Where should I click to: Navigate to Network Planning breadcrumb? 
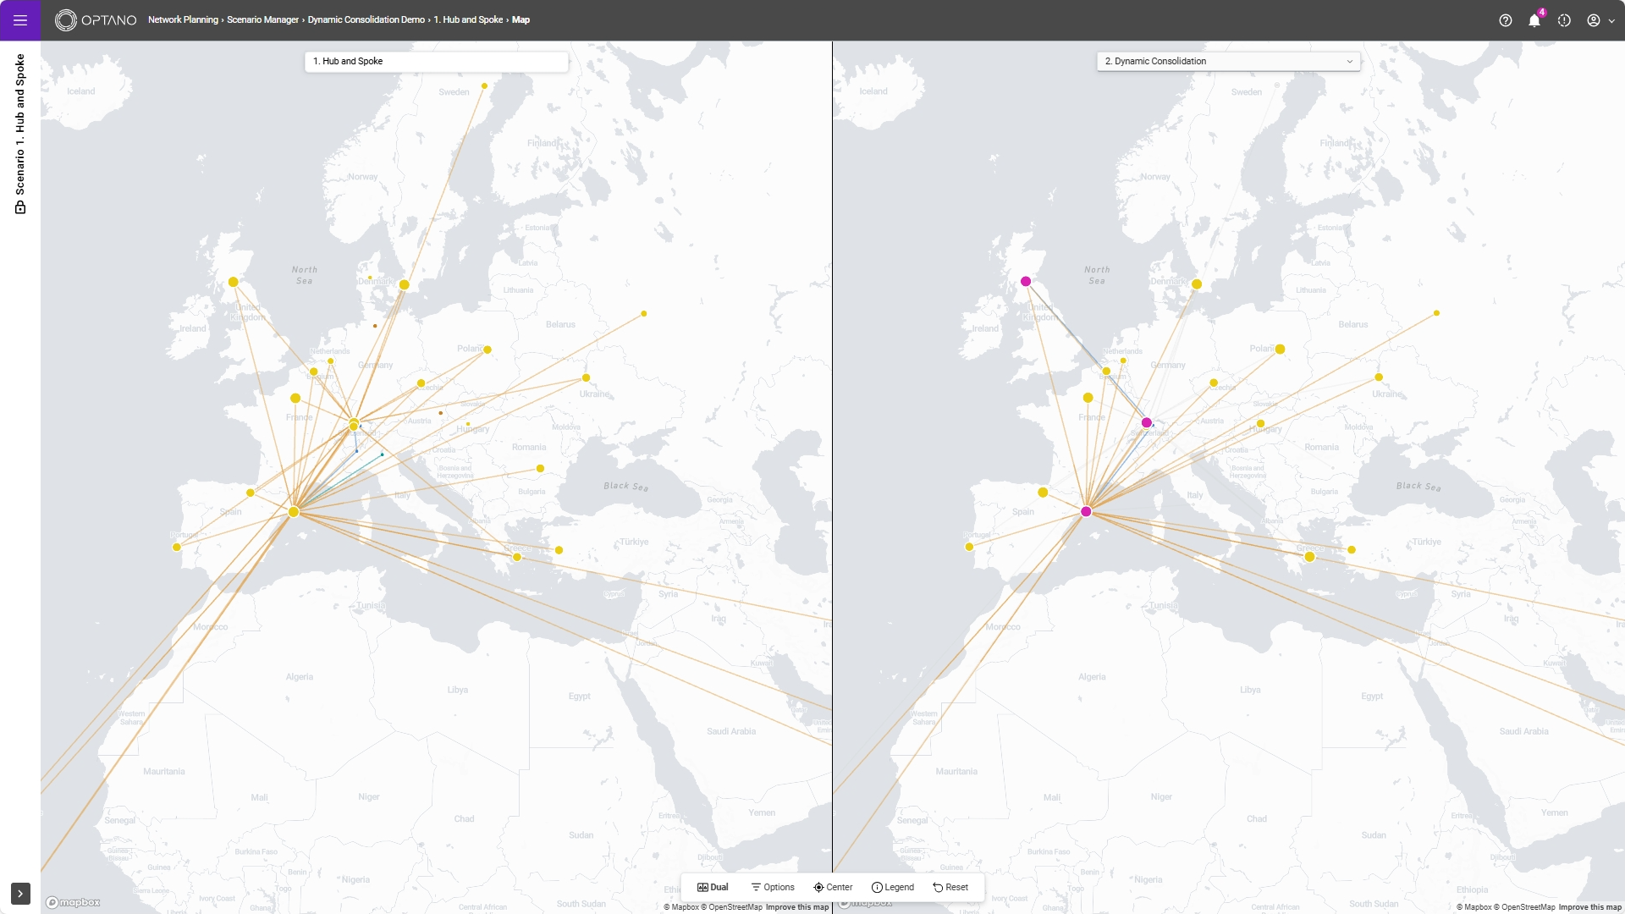183,19
